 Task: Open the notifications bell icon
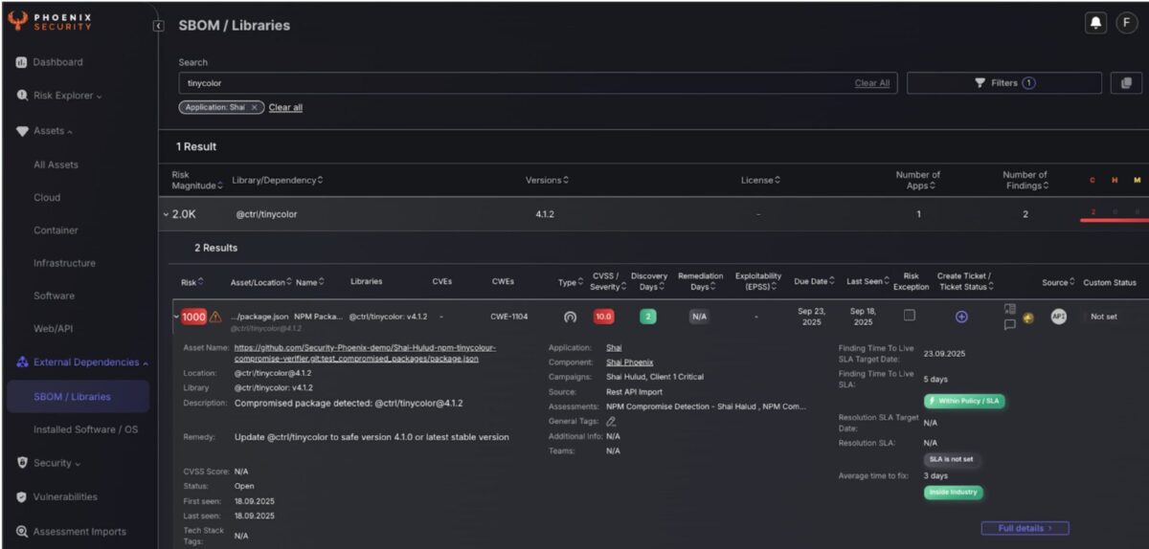1095,24
